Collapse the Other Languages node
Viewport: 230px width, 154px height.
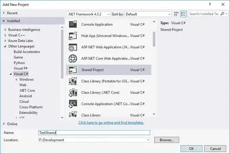click(5, 46)
